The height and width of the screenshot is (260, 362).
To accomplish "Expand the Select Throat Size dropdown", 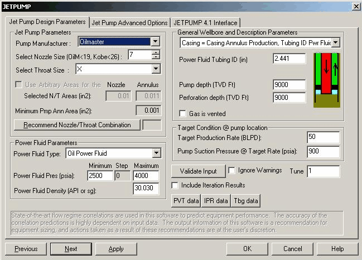I will (x=155, y=69).
